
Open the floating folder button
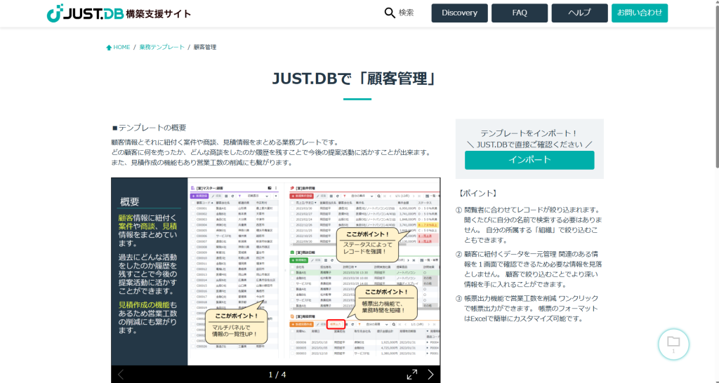pyautogui.click(x=673, y=344)
